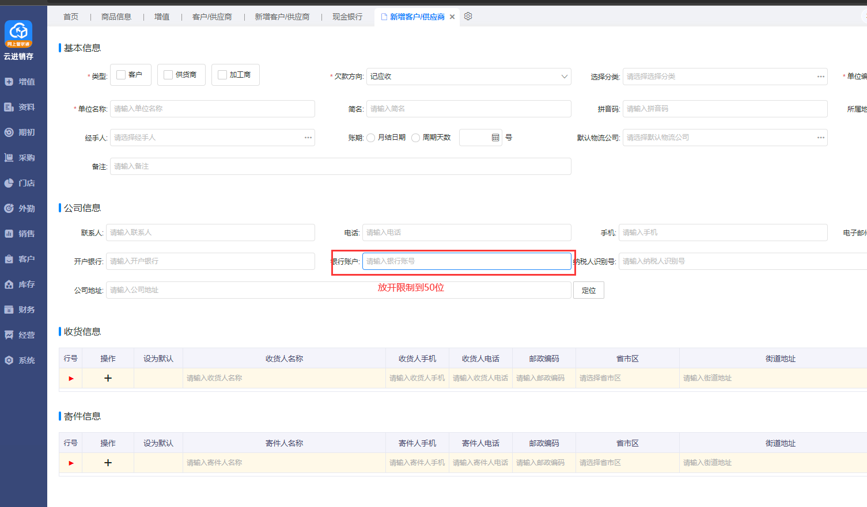Focus the 电话 input field
Viewport: 867px width, 507px height.
(467, 232)
